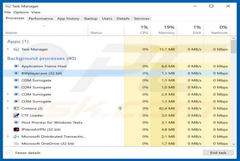Select Host Process for Windows Tasks
The height and width of the screenshot is (161, 240).
(117, 122)
